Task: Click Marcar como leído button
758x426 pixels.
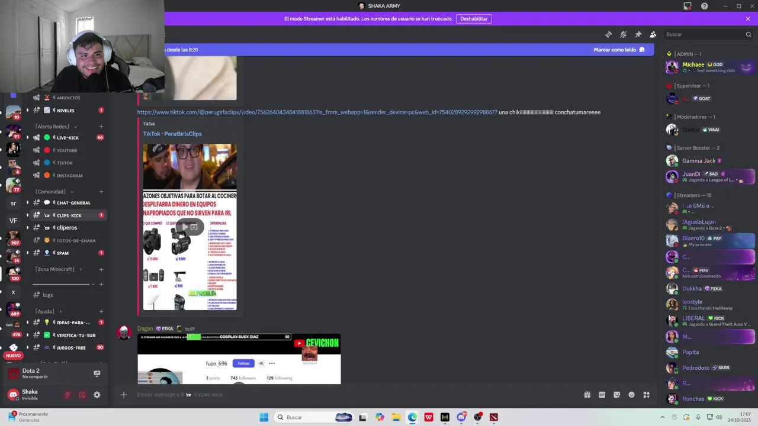Action: [619, 50]
